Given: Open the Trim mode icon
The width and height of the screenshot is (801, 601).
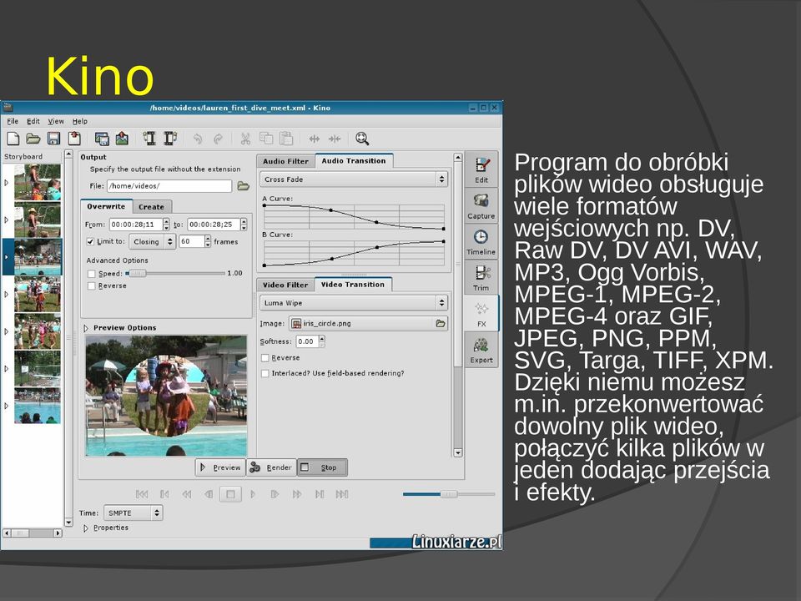Looking at the screenshot, I should (x=481, y=277).
